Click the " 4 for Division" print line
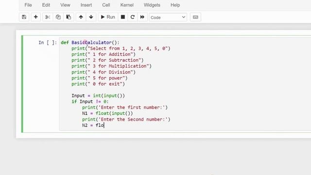The image size is (311, 175). (x=104, y=72)
